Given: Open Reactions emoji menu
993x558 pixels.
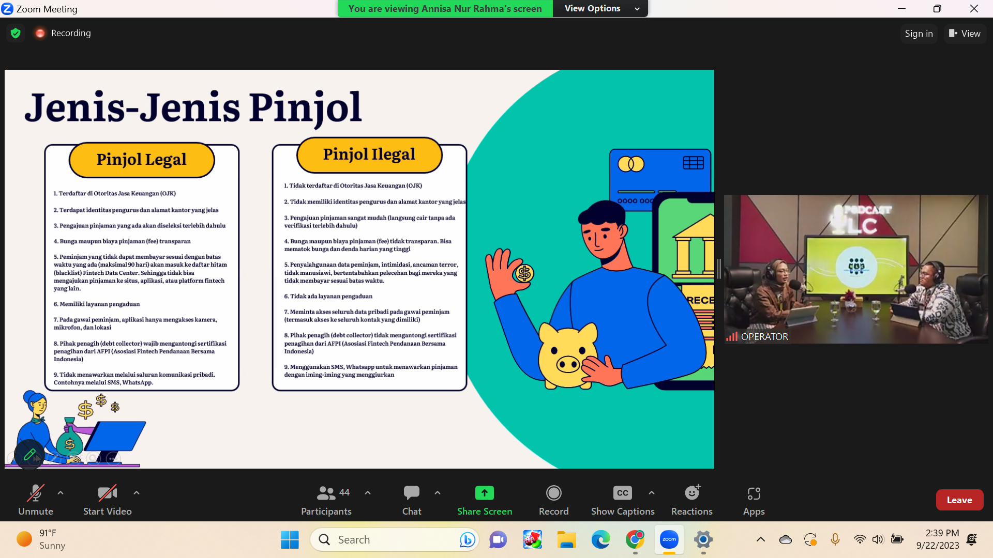Looking at the screenshot, I should click(x=691, y=500).
